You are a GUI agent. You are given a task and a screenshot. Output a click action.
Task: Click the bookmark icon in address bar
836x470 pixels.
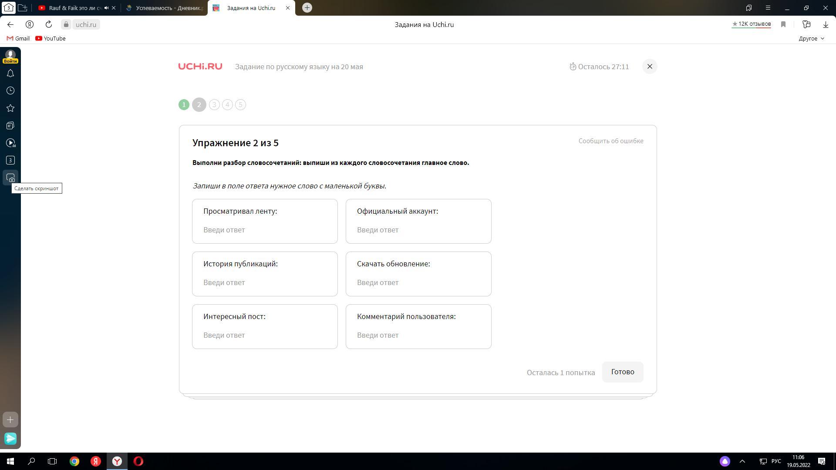[783, 24]
